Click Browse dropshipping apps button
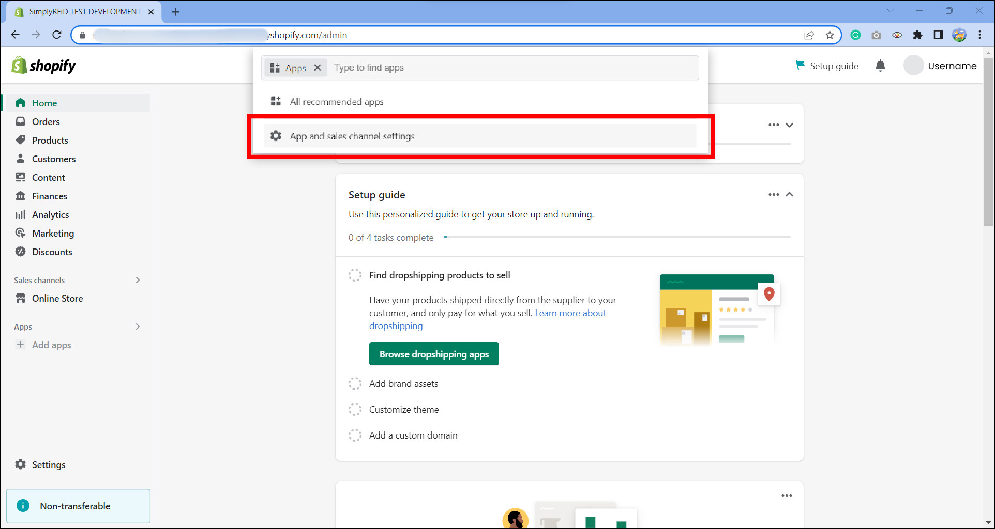This screenshot has height=529, width=995. coord(434,354)
